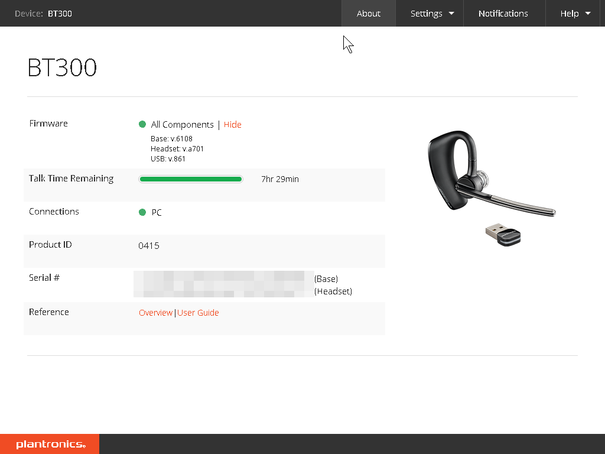This screenshot has width=605, height=454.
Task: Open the Notifications tab
Action: [x=503, y=14]
